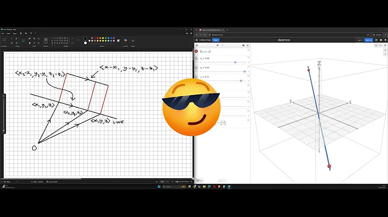The width and height of the screenshot is (388, 217).
Task: Select the Text tool in Paint
Action: (39, 39)
